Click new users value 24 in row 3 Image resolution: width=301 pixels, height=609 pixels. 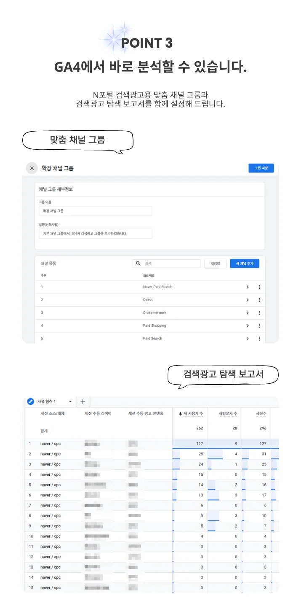tap(201, 464)
